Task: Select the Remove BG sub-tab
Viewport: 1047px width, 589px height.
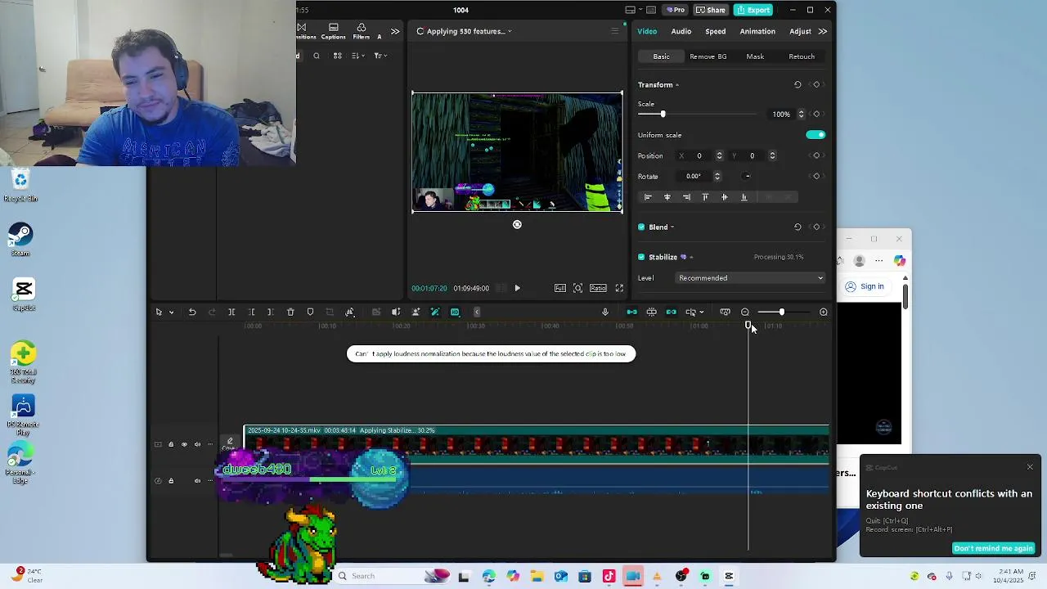Action: 708,56
